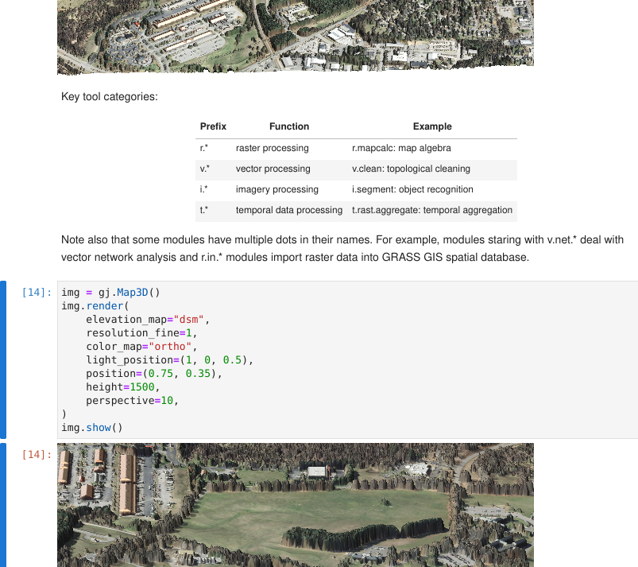Click the oblique aerial view image at the top

point(296,37)
